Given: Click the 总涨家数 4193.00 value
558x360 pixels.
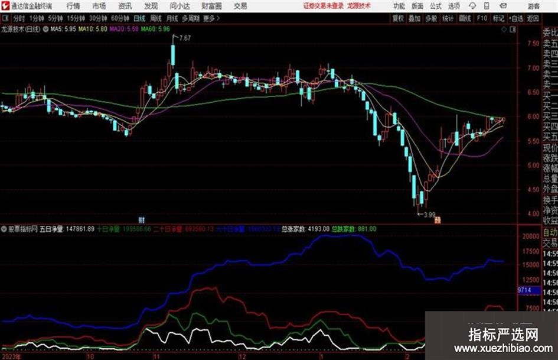Looking at the screenshot, I should (305, 229).
